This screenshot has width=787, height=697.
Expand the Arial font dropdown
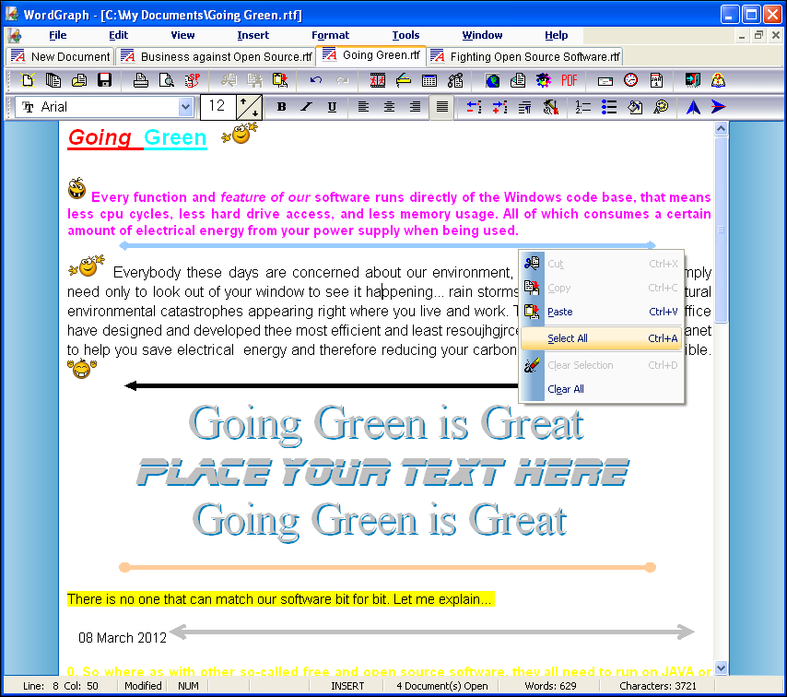[185, 107]
